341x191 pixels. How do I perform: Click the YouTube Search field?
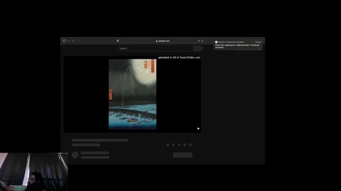pyautogui.click(x=156, y=49)
